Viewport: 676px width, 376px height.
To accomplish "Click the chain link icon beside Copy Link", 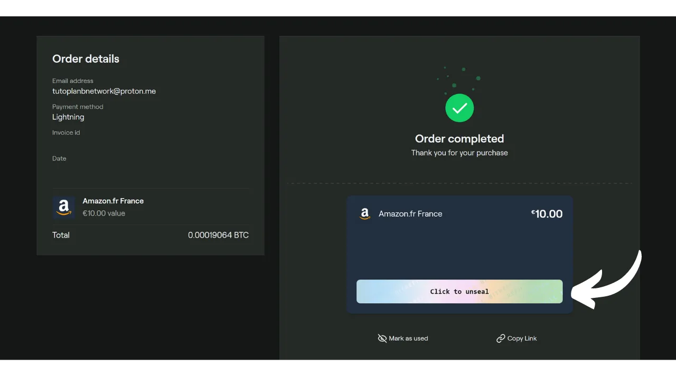I will 500,338.
